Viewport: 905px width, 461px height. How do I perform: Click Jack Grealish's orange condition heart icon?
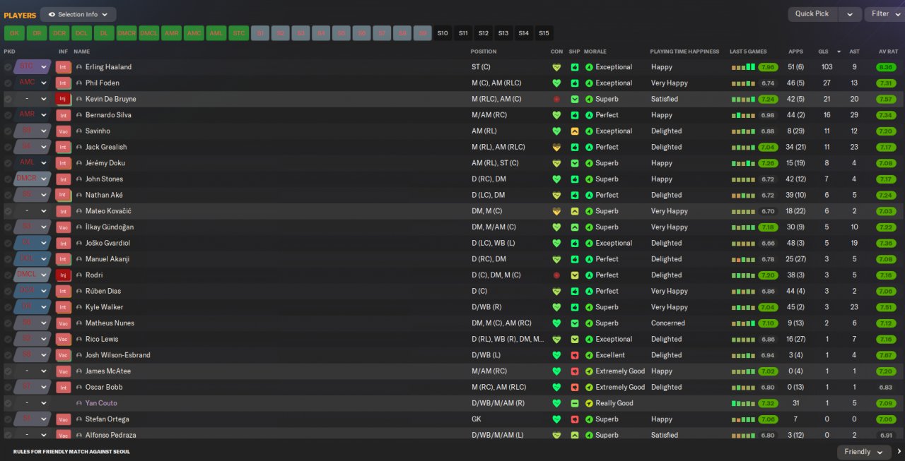point(556,148)
